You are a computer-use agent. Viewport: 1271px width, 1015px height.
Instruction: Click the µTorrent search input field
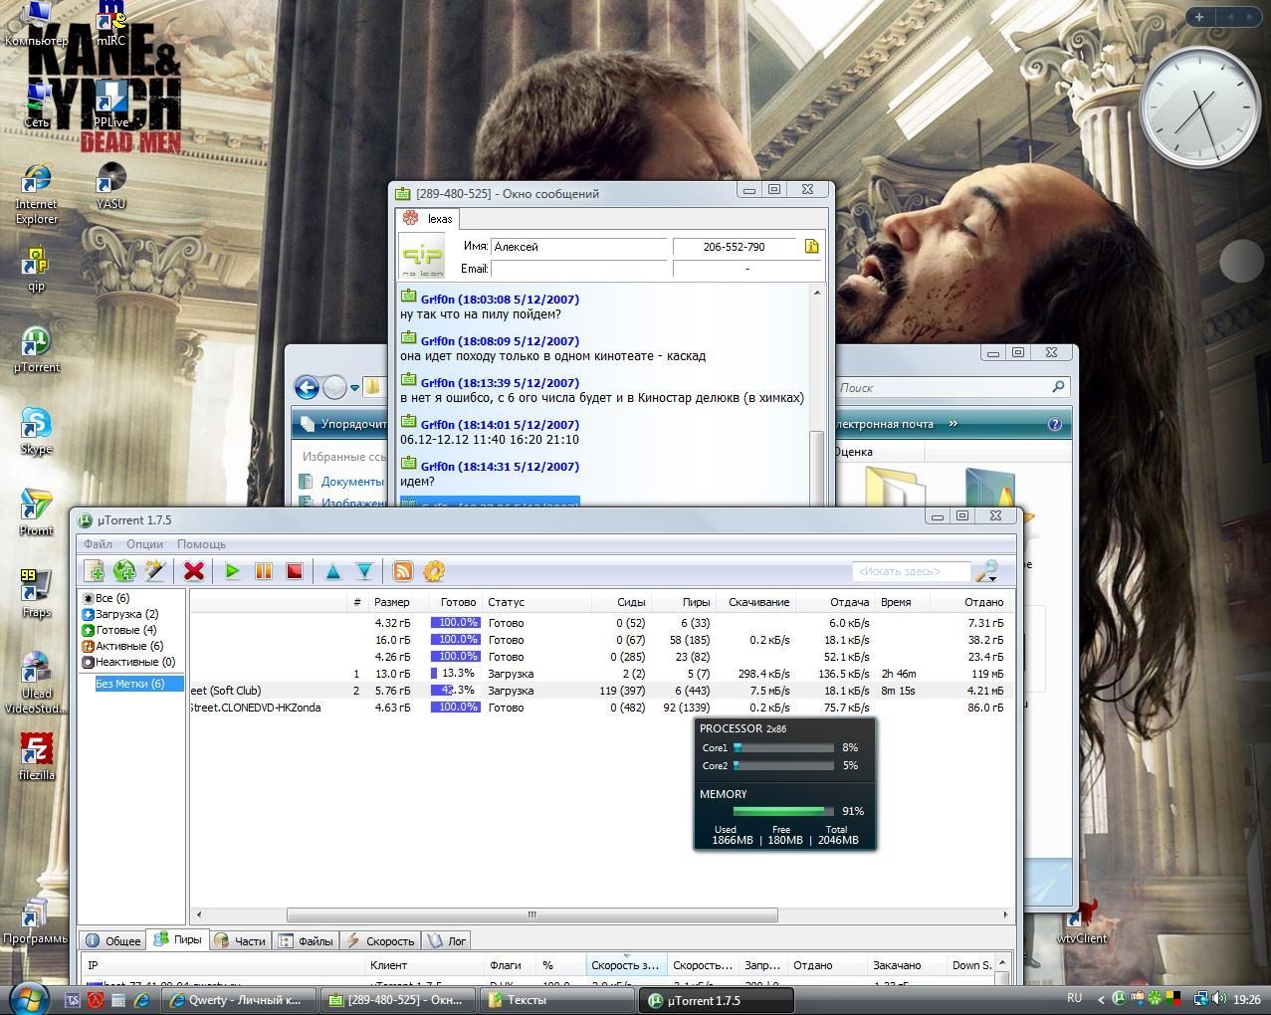pos(910,571)
